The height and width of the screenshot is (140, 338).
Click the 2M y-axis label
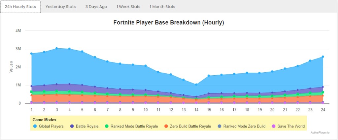tap(18, 67)
